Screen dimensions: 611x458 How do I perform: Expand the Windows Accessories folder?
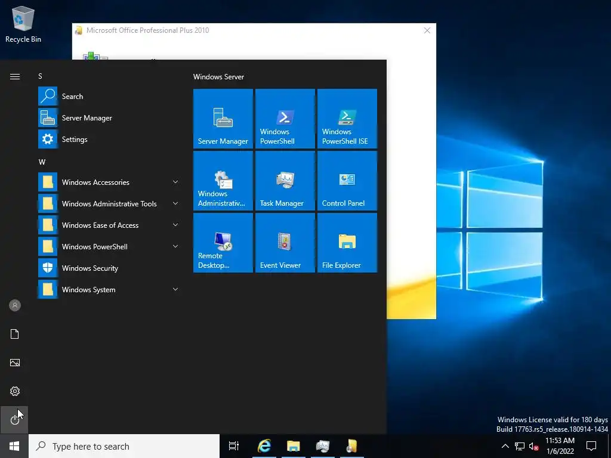(109, 182)
